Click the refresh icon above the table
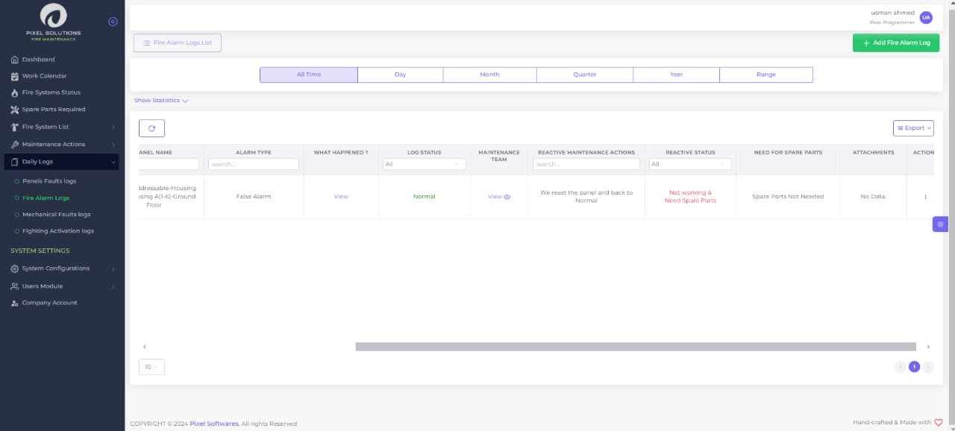Viewport: 955px width, 431px height. [x=151, y=128]
